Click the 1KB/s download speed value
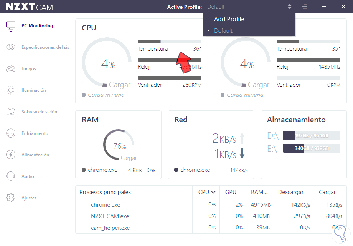 (225, 153)
